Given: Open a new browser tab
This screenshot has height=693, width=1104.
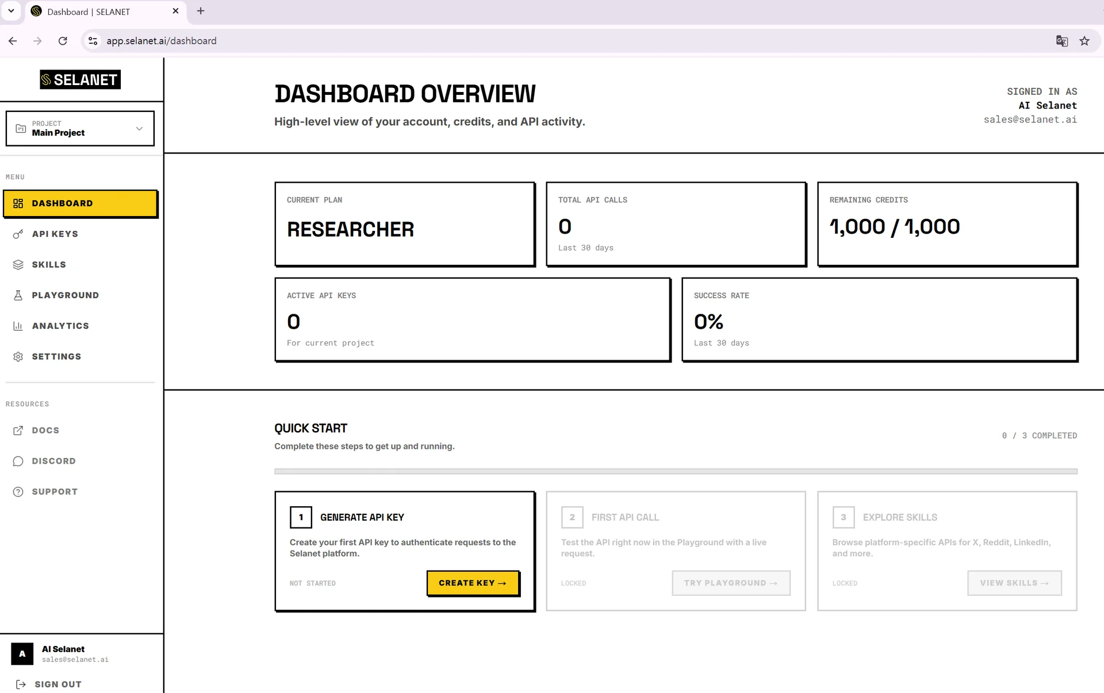Looking at the screenshot, I should tap(201, 11).
